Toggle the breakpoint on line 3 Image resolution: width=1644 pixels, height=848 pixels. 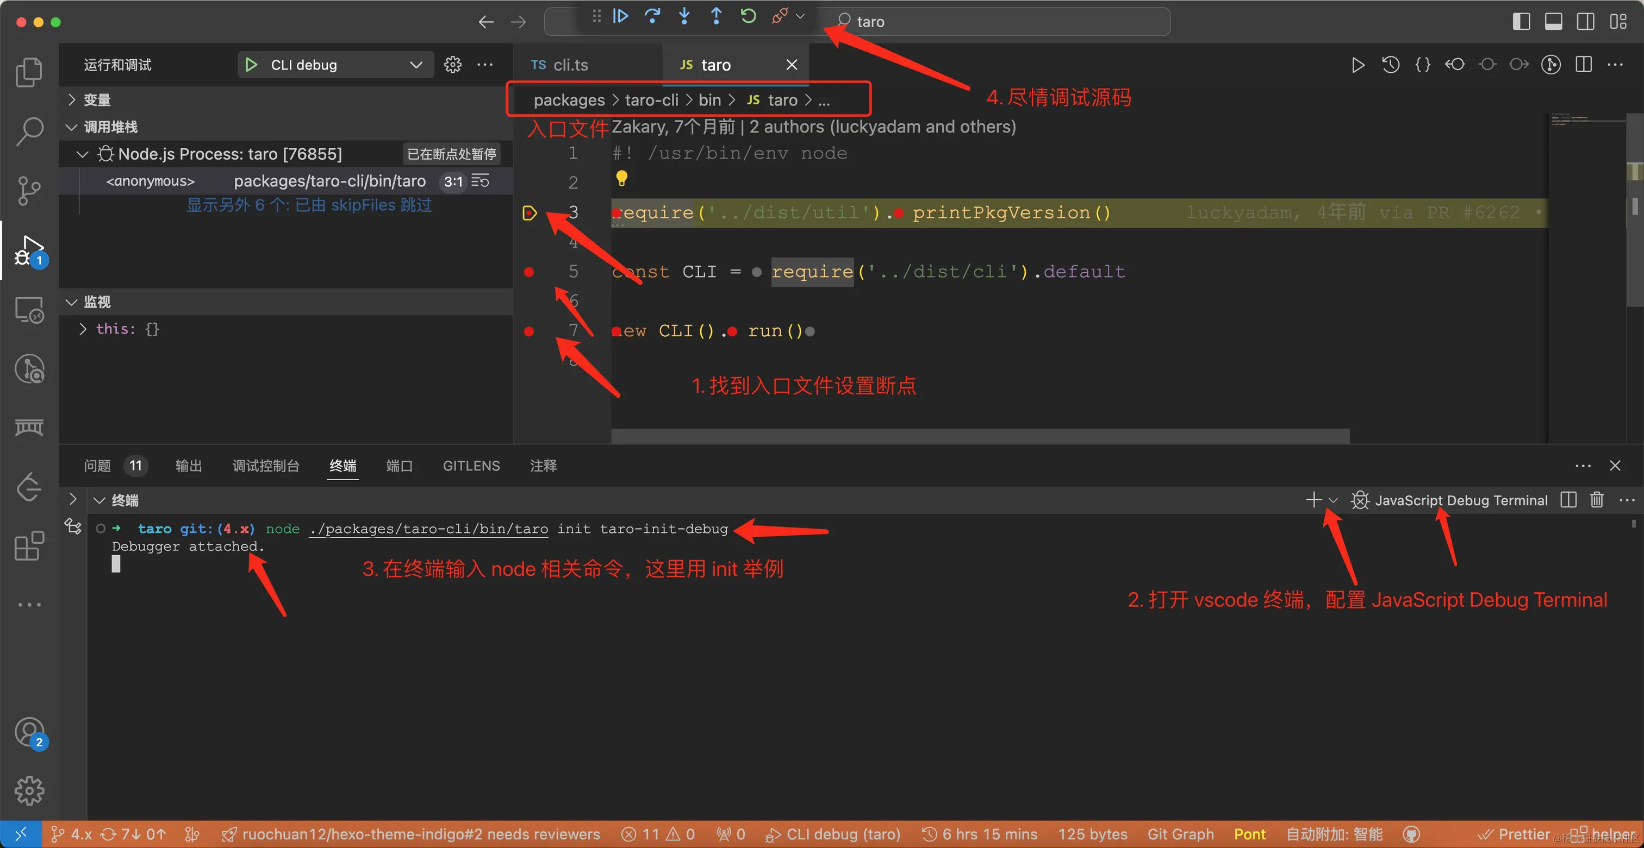529,212
